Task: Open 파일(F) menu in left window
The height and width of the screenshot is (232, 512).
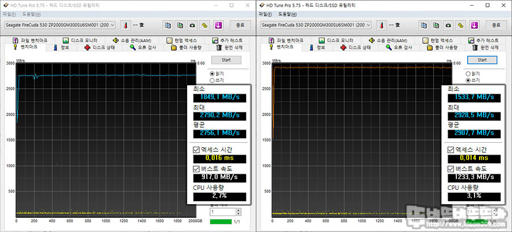Action: point(9,14)
